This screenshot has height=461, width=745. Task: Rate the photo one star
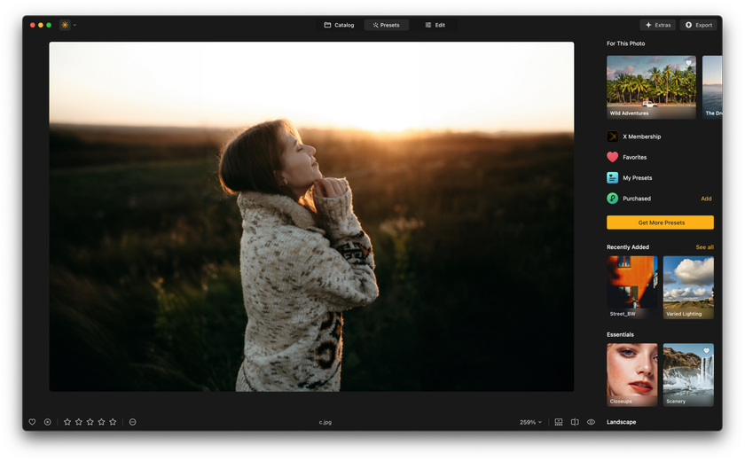click(67, 422)
